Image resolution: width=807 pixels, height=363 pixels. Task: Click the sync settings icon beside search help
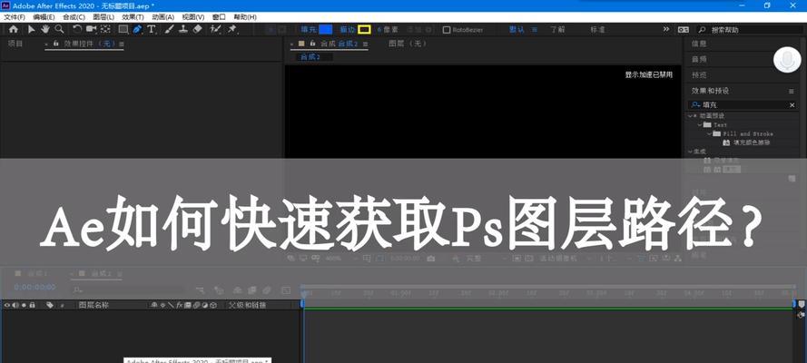pyautogui.click(x=684, y=30)
